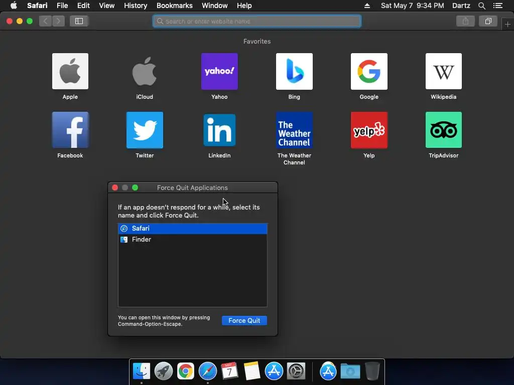The width and height of the screenshot is (514, 385).
Task: Launch Google Chrome from the Dock
Action: click(186, 371)
